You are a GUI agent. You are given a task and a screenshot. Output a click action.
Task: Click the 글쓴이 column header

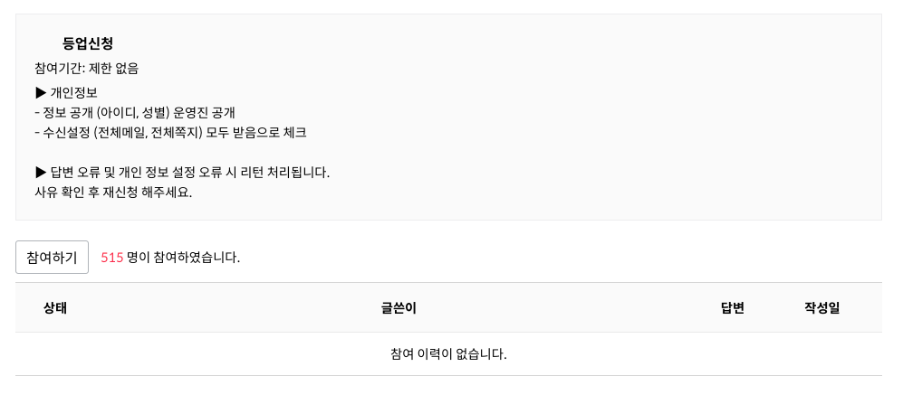399,307
